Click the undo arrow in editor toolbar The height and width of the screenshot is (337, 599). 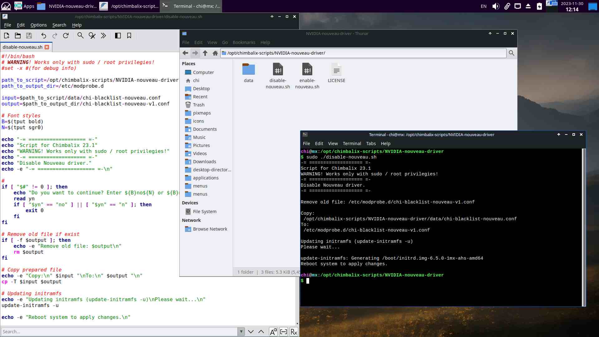tap(44, 36)
